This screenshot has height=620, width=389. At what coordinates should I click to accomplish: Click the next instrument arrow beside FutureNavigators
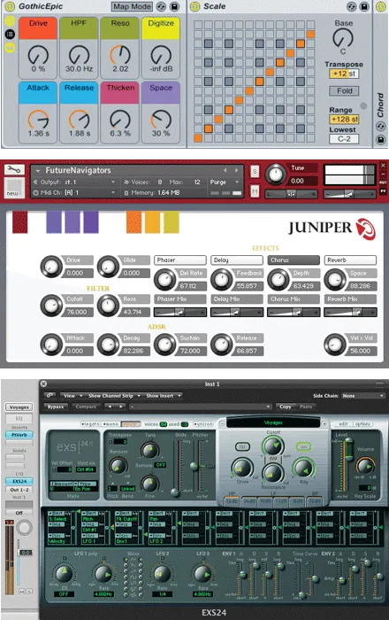(x=236, y=170)
